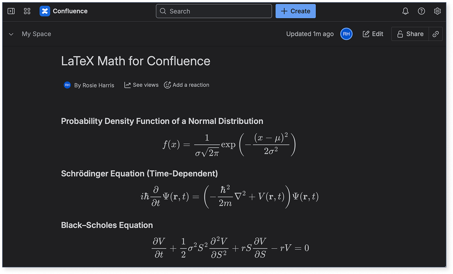This screenshot has width=453, height=274.
Task: Click the Share button
Action: click(409, 34)
